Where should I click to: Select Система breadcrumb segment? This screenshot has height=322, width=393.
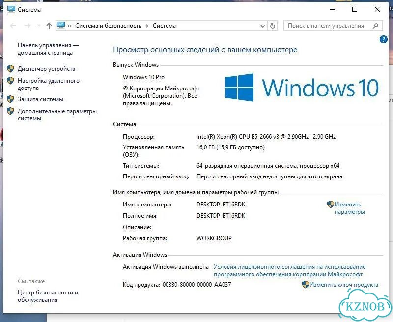click(164, 26)
